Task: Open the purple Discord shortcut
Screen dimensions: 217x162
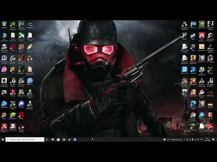Action: (x=21, y=104)
